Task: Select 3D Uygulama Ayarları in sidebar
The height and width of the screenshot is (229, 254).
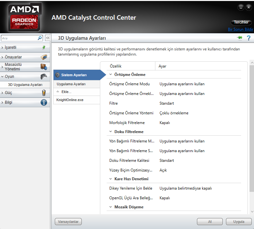Action: click(x=25, y=85)
